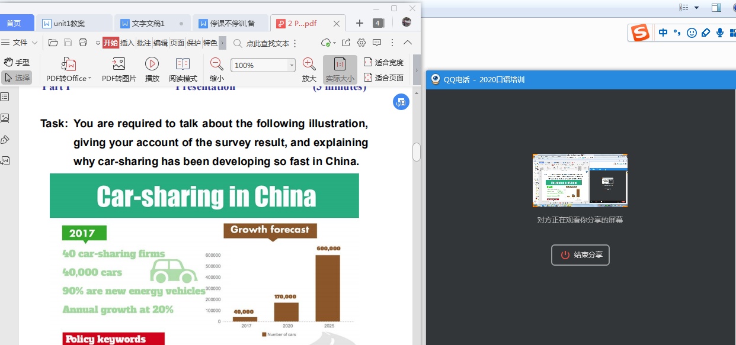Zoom in with the 放大 magnifier
Viewport: 736px width, 345px height.
click(x=309, y=64)
